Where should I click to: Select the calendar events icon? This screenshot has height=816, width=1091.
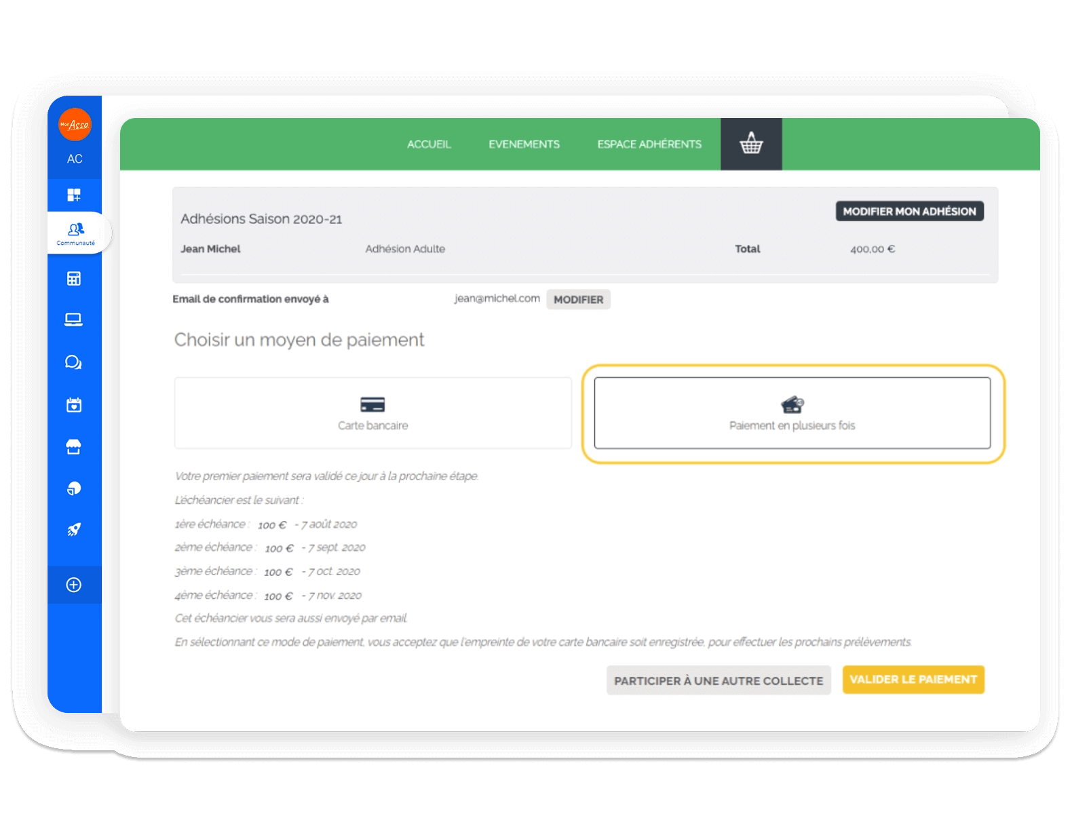[75, 404]
